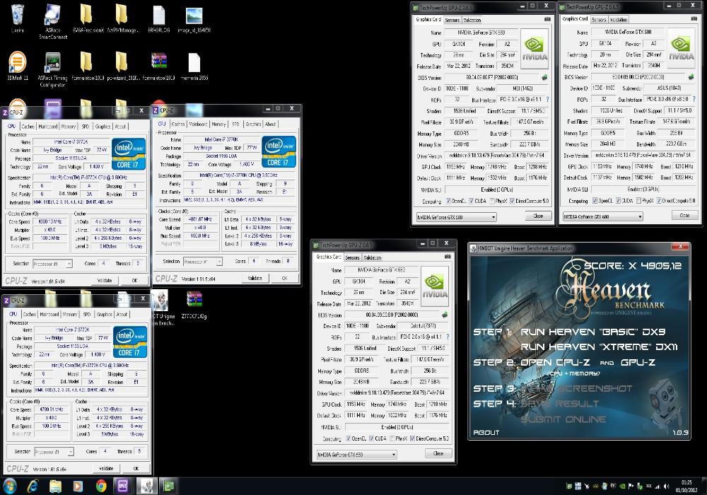The width and height of the screenshot is (707, 495).
Task: Select the EVGAPrecisionX folder on the desktop
Action: pos(88,18)
